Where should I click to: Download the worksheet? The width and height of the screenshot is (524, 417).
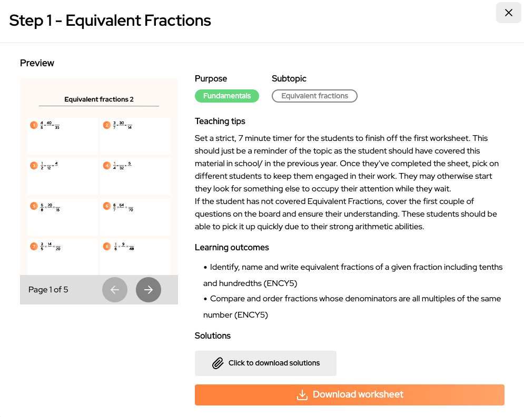tap(350, 394)
